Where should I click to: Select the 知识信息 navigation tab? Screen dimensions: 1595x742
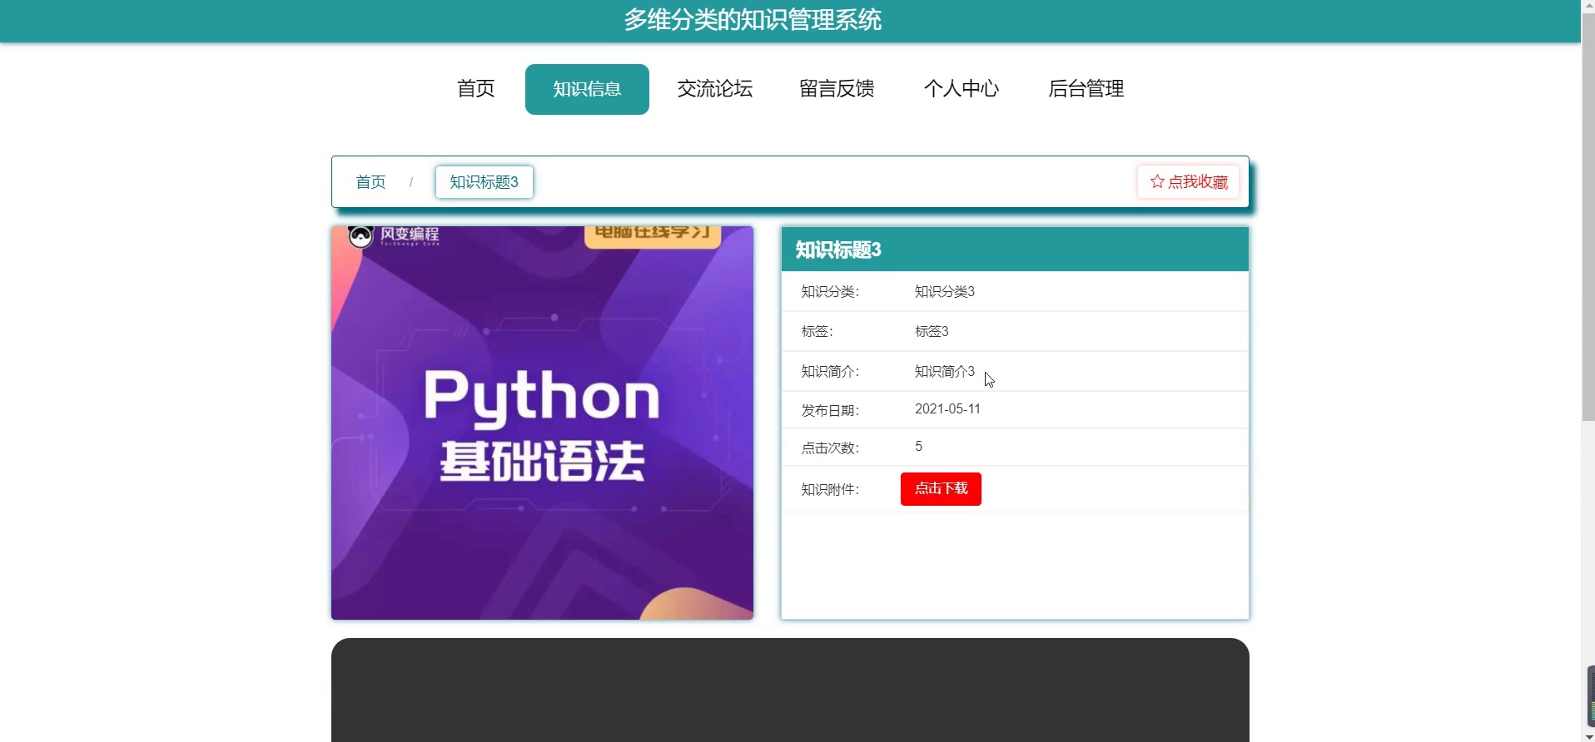pyautogui.click(x=587, y=89)
